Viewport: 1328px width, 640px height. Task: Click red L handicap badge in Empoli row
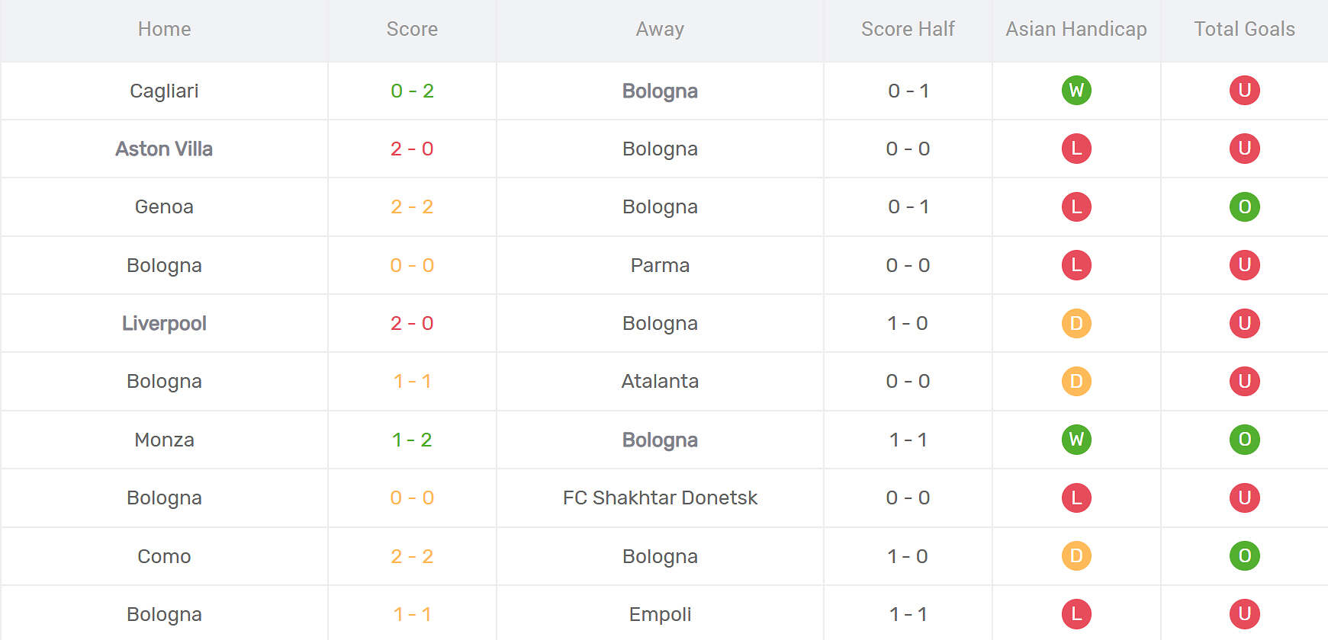click(x=1076, y=614)
